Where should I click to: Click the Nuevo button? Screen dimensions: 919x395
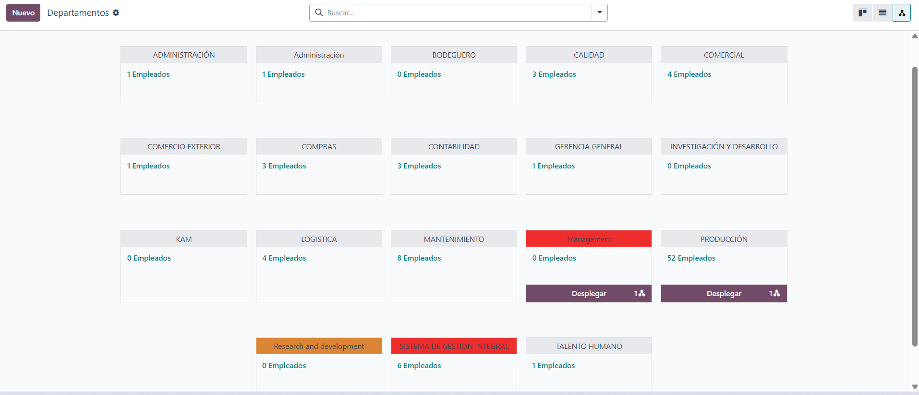23,13
